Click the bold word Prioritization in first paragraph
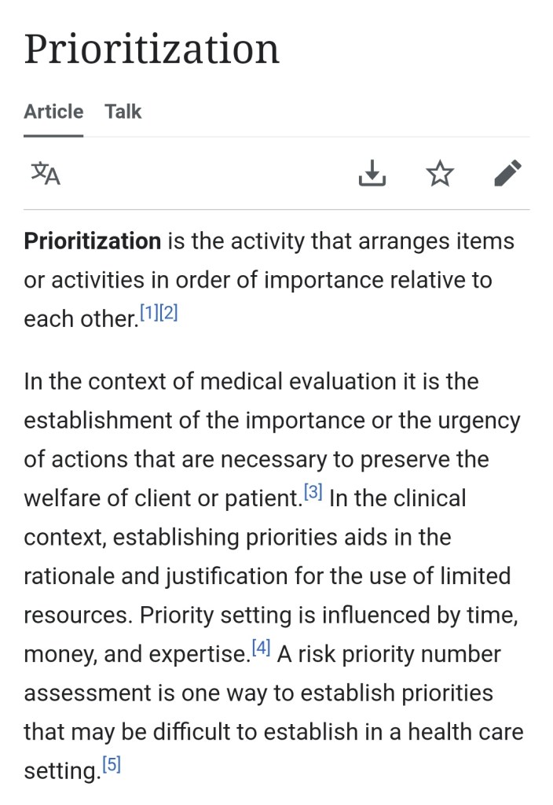 point(93,241)
